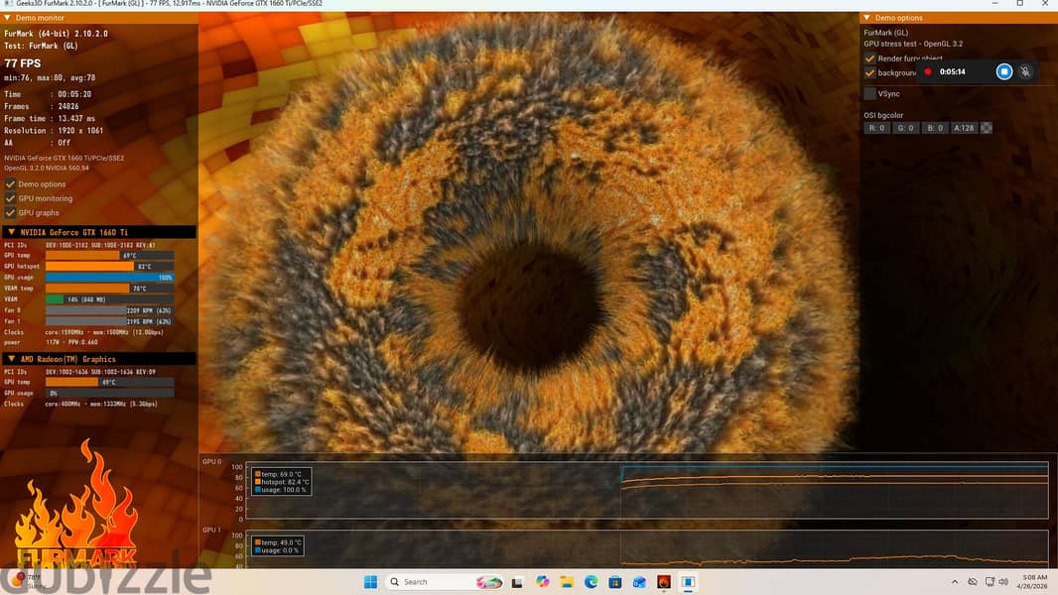The width and height of the screenshot is (1058, 595).
Task: Click the cloud sync tray icon
Action: click(973, 582)
